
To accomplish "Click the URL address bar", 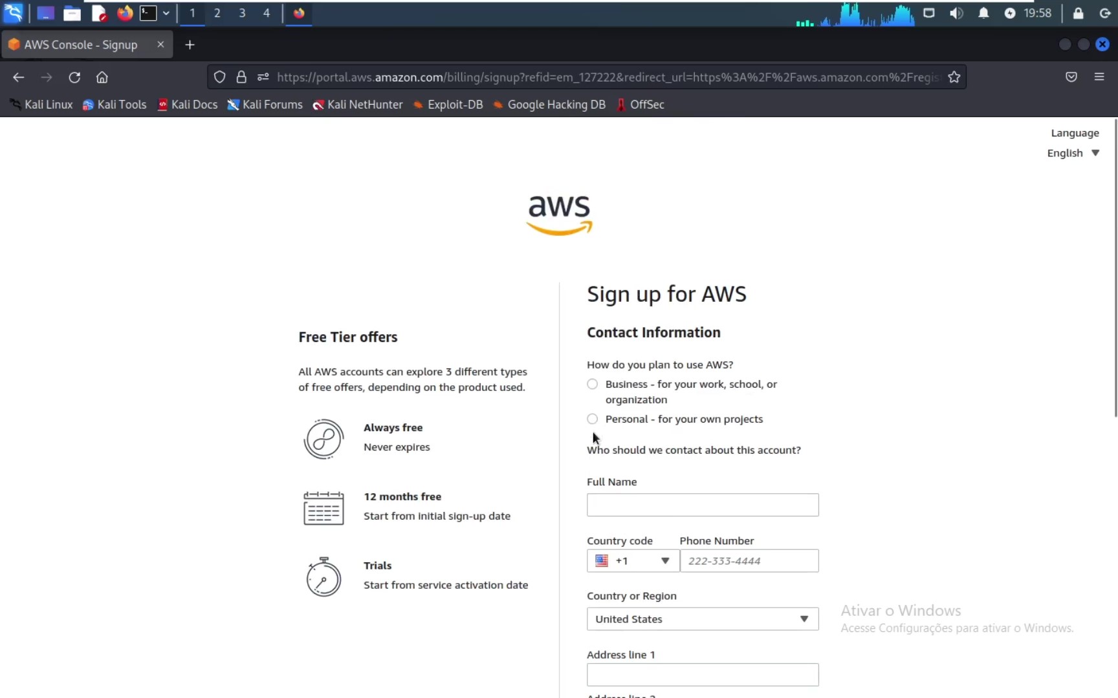I will tap(607, 77).
